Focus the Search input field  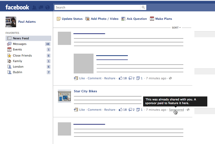click(97, 7)
